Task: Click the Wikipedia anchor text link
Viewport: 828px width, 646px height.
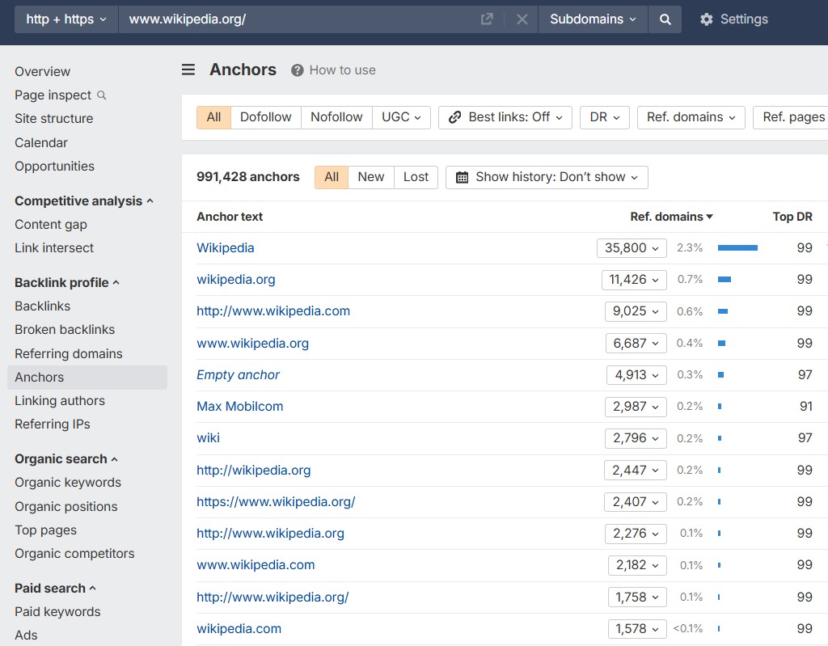Action: point(226,247)
